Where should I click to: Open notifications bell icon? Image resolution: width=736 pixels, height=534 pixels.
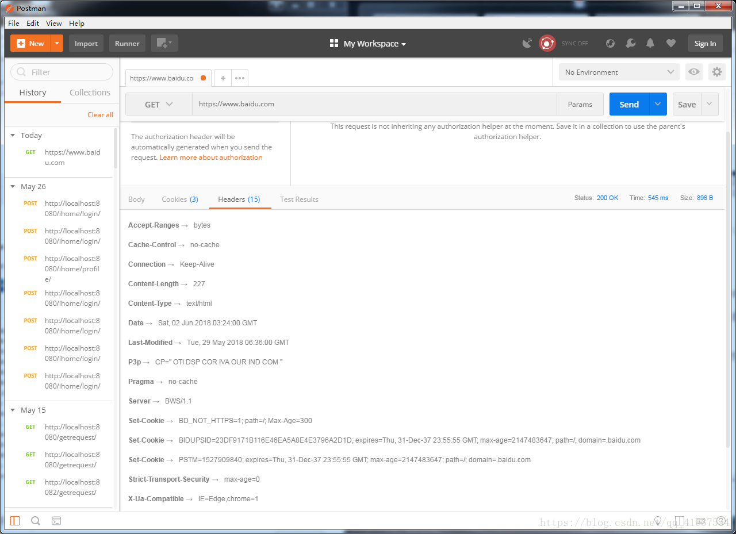(650, 43)
